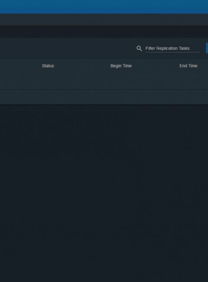
Task: Click the search magnifier icon
Action: point(139,49)
